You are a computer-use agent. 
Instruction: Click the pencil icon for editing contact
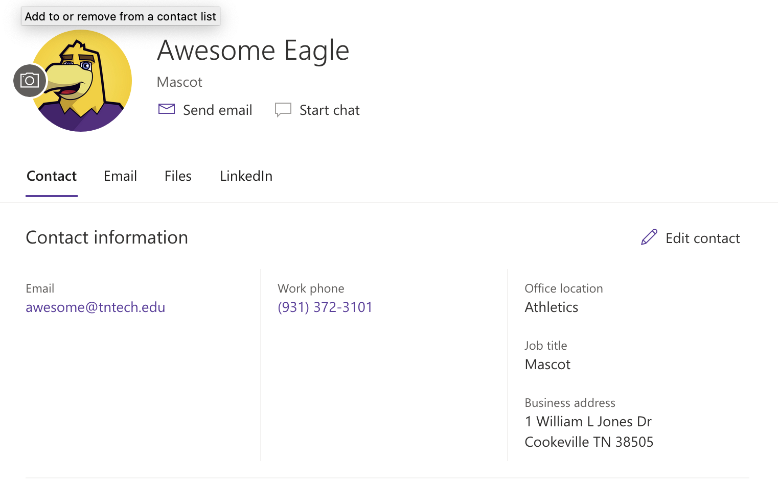[x=649, y=237]
